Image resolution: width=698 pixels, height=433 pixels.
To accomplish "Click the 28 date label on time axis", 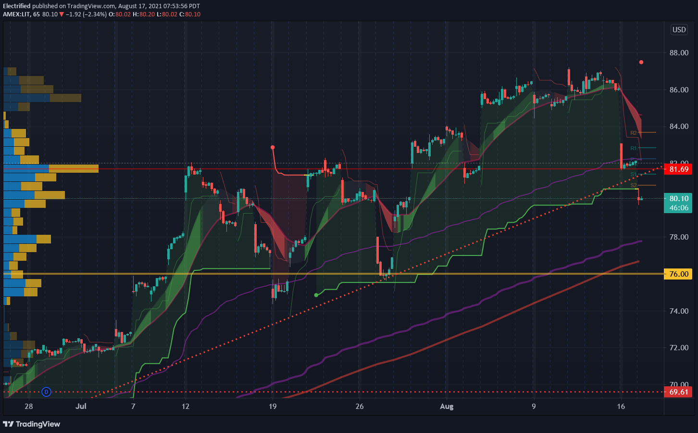I will coord(29,407).
